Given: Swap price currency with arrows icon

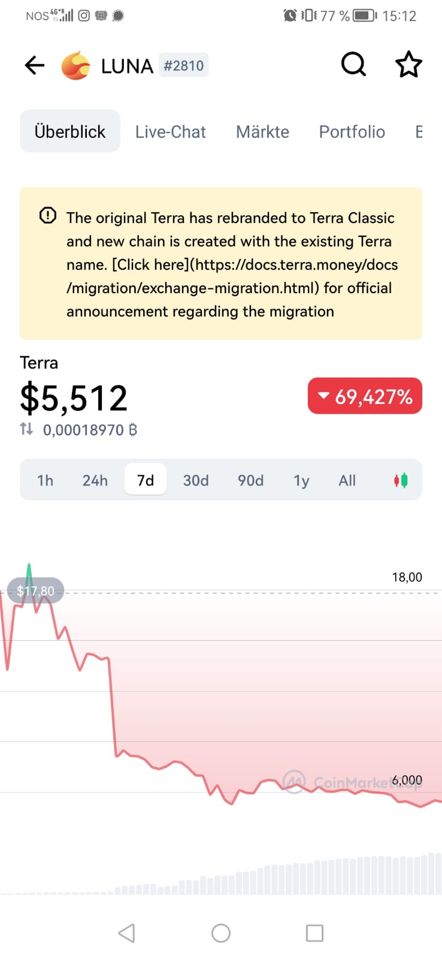Looking at the screenshot, I should (26, 429).
